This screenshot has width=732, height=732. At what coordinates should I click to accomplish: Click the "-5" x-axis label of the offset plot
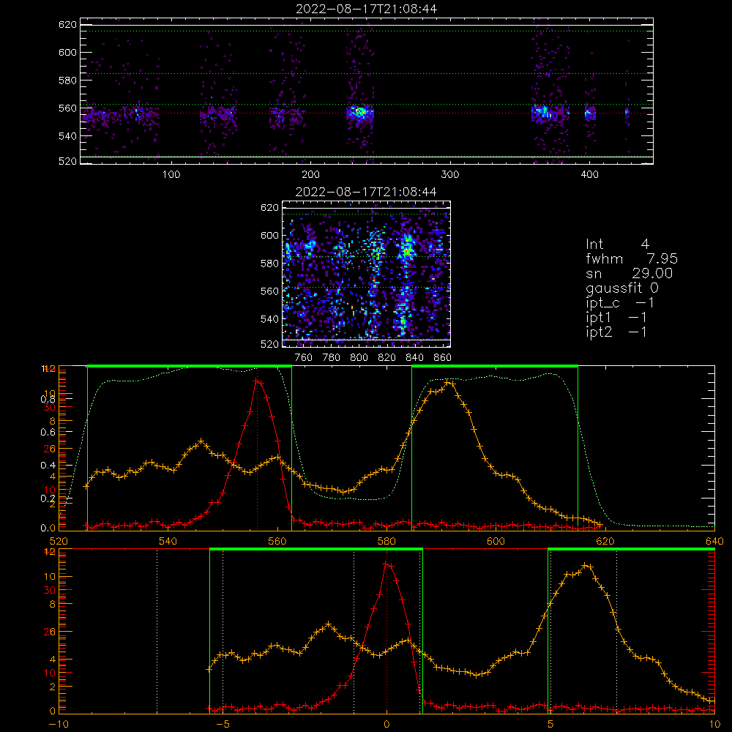tap(223, 725)
